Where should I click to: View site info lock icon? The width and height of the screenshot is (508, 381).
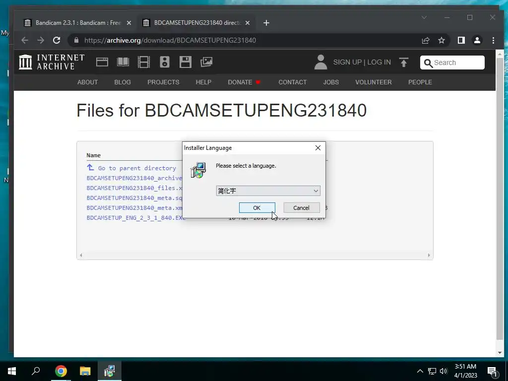pos(76,40)
